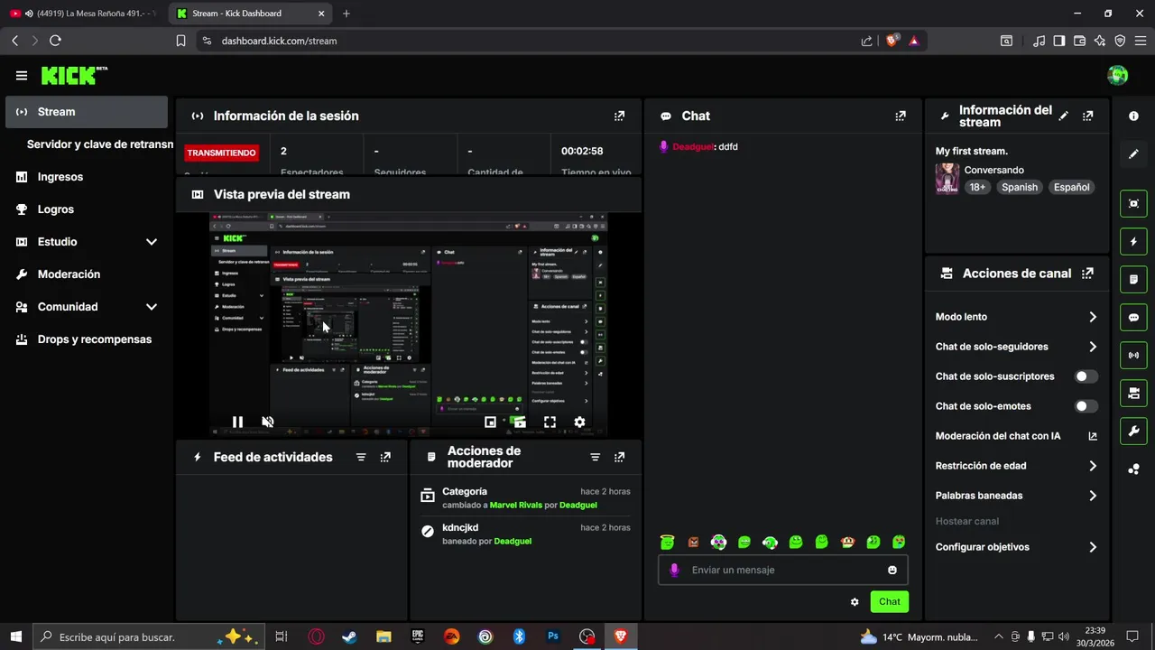The width and height of the screenshot is (1155, 650).
Task: Toggle the camera stream info icon in the right rail
Action: click(x=1133, y=394)
